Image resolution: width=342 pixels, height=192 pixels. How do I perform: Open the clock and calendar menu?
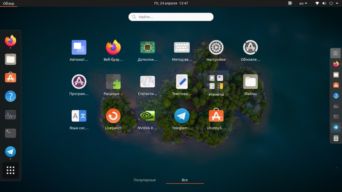tap(171, 3)
